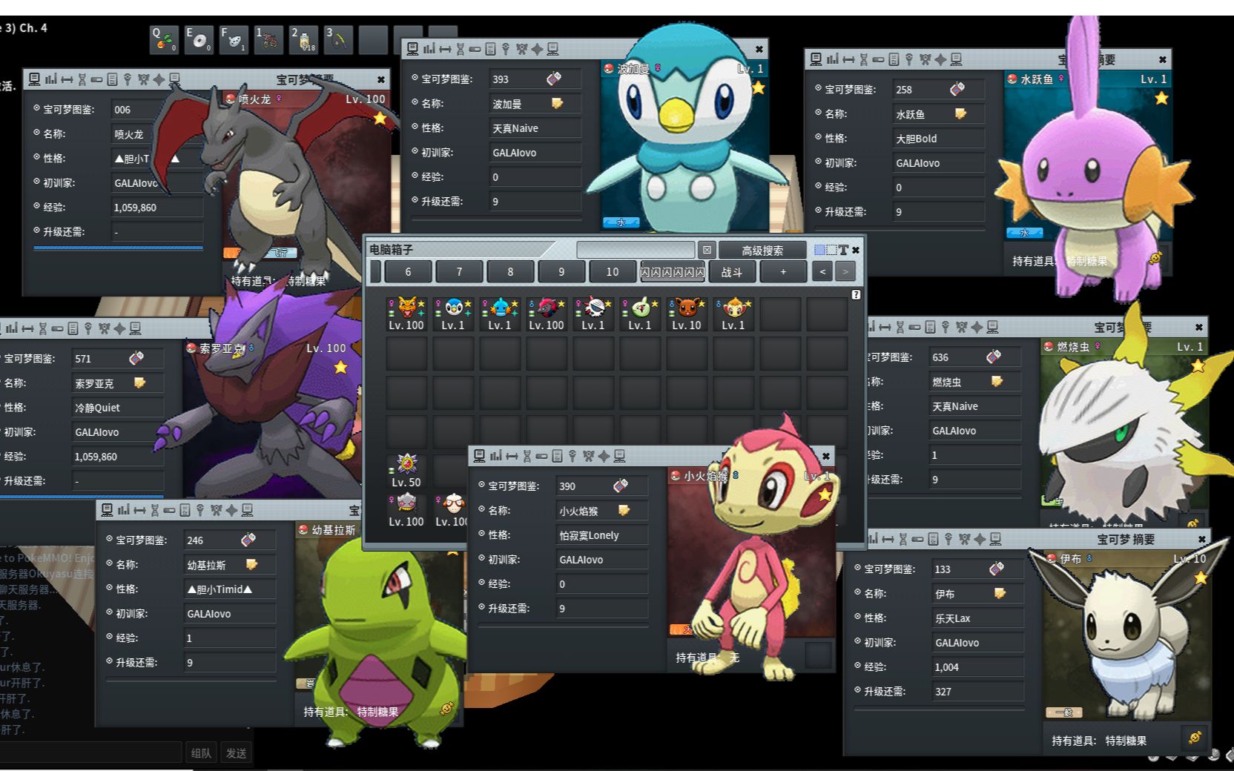Open the 战斗 box tab
1234x771 pixels.
point(732,272)
